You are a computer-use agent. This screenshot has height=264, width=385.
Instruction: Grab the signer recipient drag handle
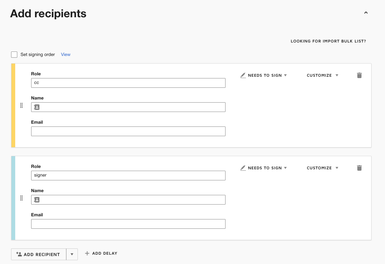pyautogui.click(x=21, y=198)
